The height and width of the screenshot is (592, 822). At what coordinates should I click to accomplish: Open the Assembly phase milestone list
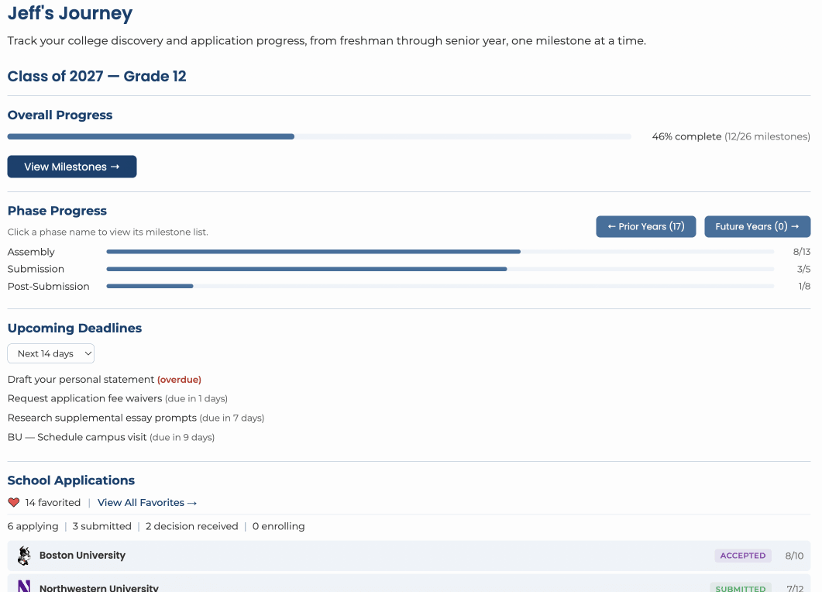click(x=31, y=252)
